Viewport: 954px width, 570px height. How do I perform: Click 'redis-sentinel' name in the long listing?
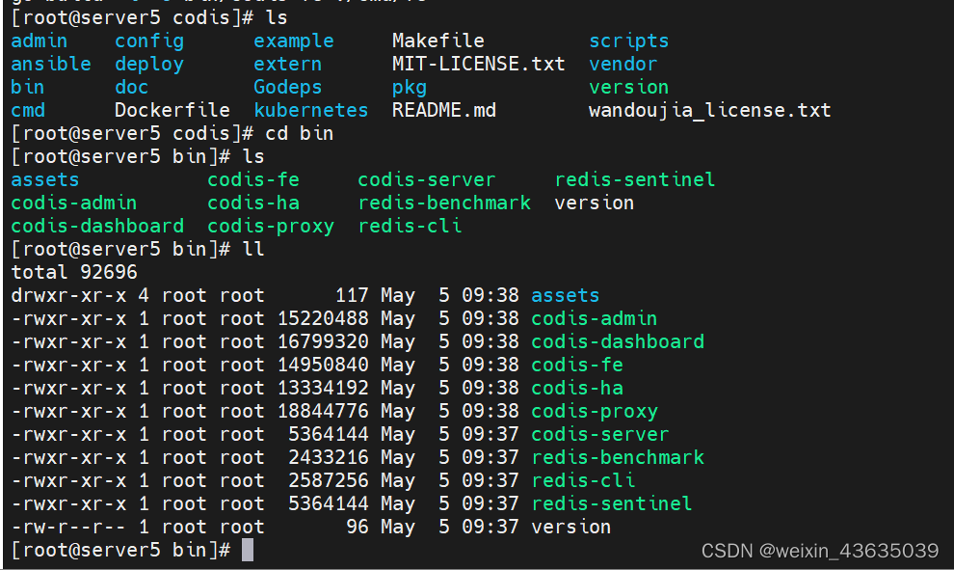click(612, 503)
